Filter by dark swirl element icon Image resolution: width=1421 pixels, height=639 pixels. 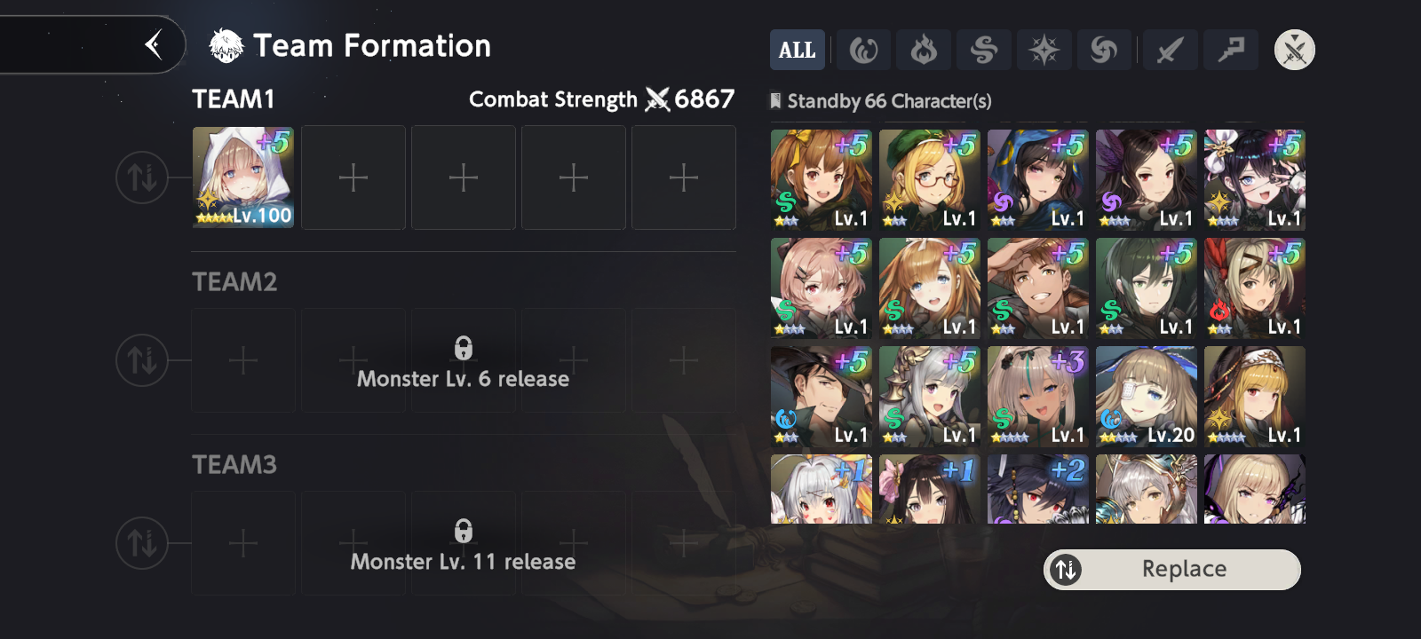(x=1105, y=50)
